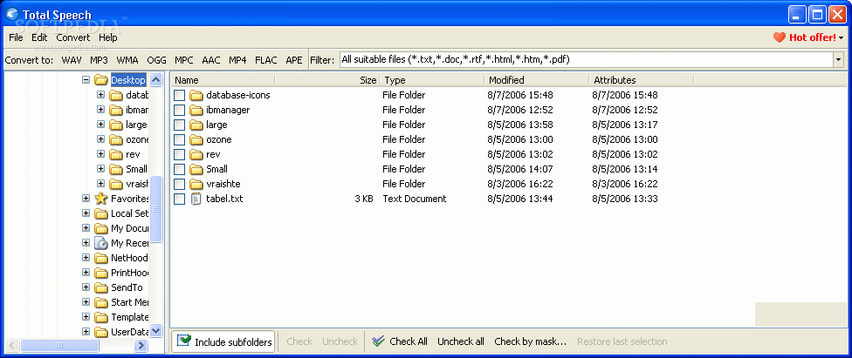Viewport: 852px width, 358px height.
Task: Click the Start Menu folder icon in tree
Action: pos(101,302)
